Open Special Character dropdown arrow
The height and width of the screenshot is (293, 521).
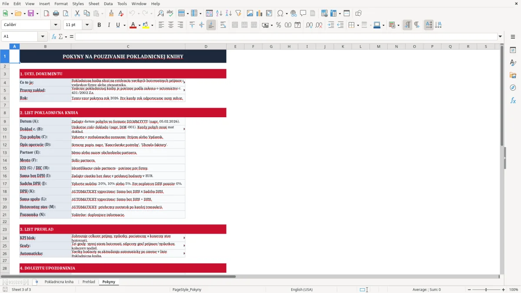[x=287, y=13]
